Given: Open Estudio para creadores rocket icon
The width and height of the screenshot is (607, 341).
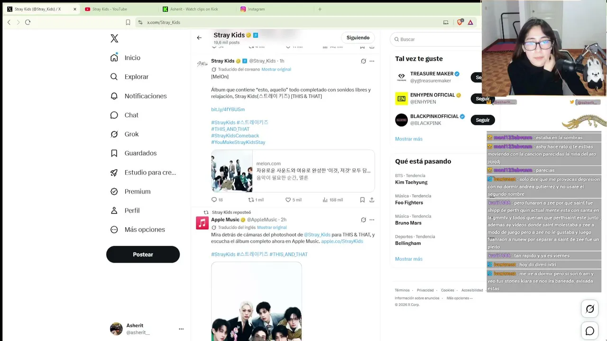Looking at the screenshot, I should tap(114, 172).
